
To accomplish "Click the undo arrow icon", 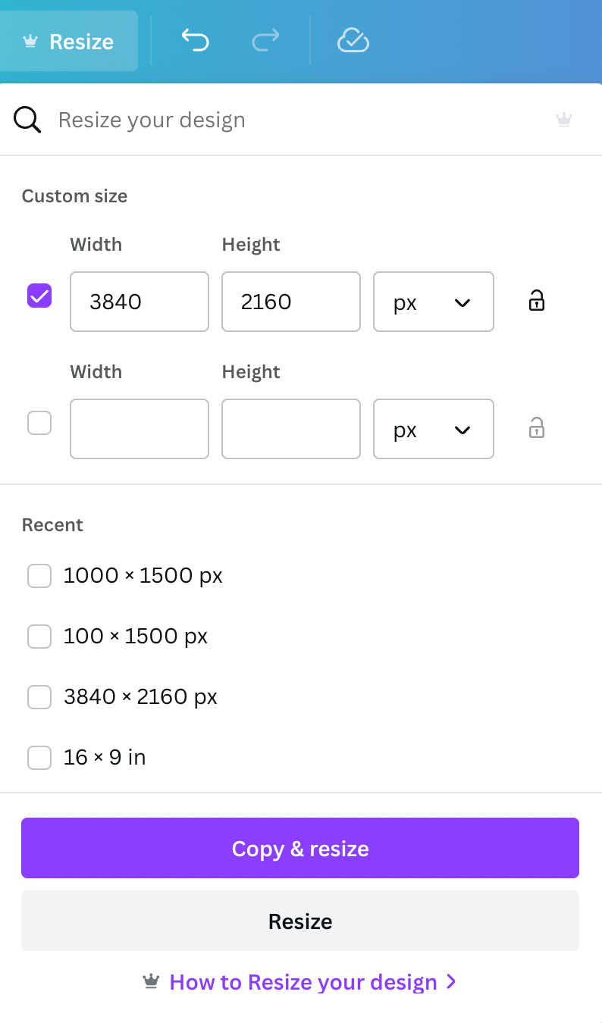I will [195, 40].
